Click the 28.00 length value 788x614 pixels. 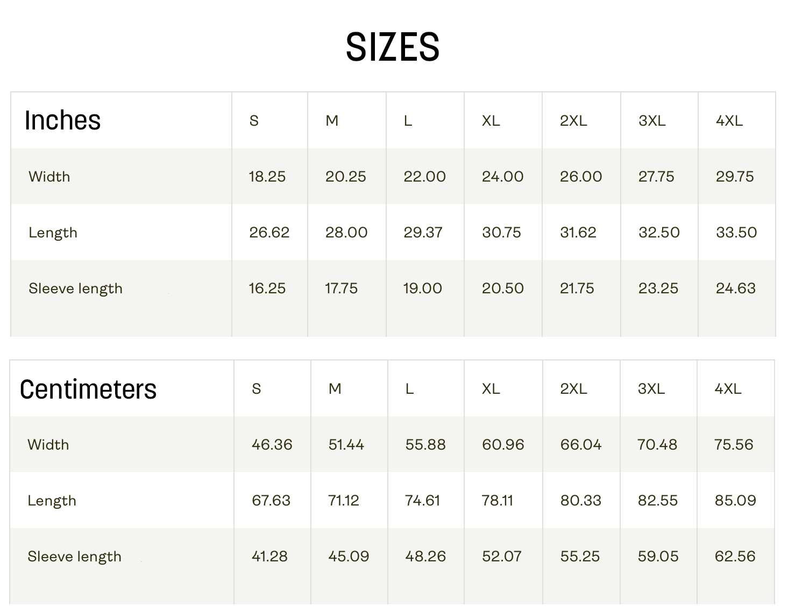point(346,233)
